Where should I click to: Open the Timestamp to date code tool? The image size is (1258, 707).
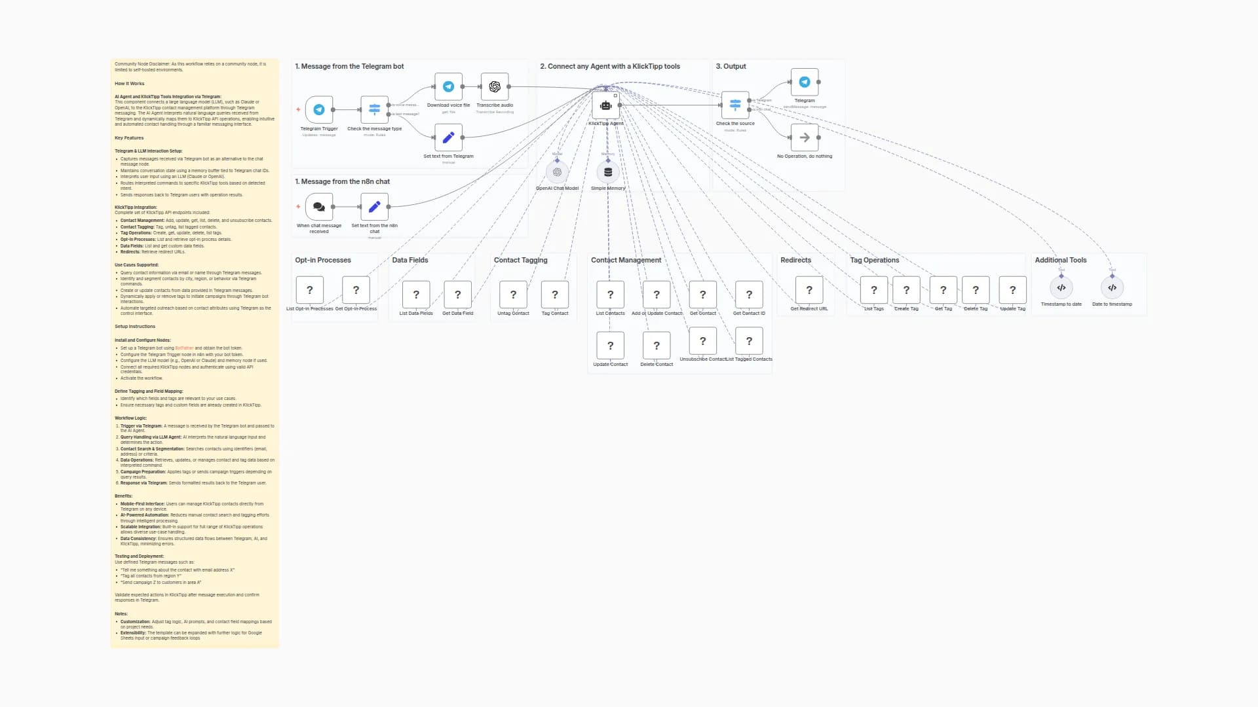1061,288
